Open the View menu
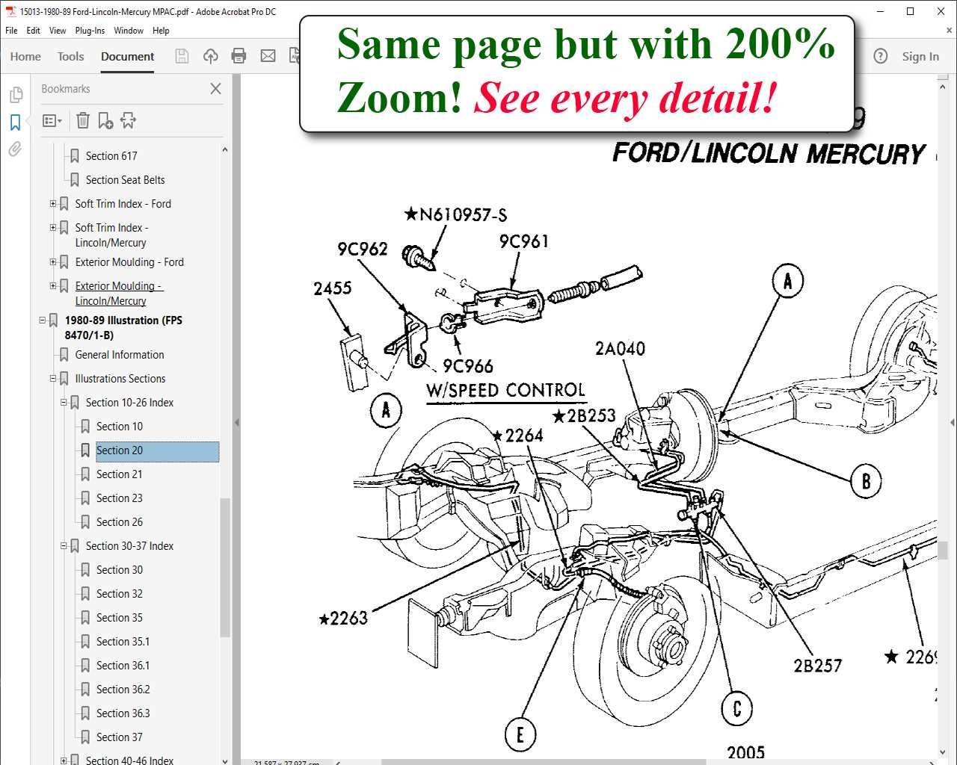This screenshot has width=957, height=765. (x=58, y=31)
